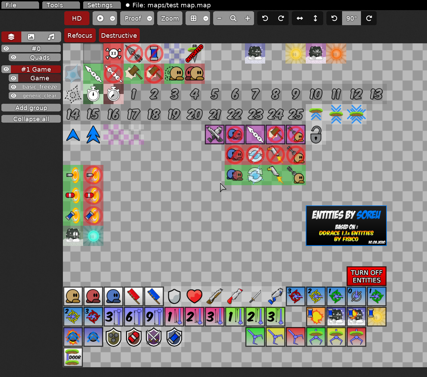Click the TURN OFF ENTITIES tile

tap(367, 276)
